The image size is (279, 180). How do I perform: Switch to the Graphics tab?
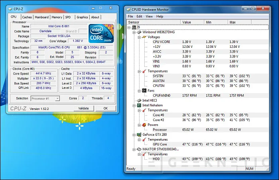point(82,17)
